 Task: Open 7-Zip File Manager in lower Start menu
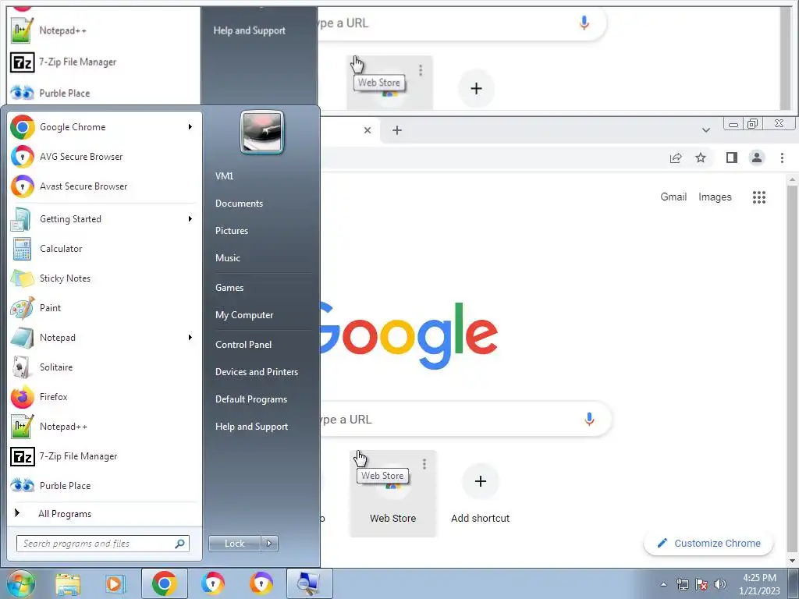tap(105, 455)
